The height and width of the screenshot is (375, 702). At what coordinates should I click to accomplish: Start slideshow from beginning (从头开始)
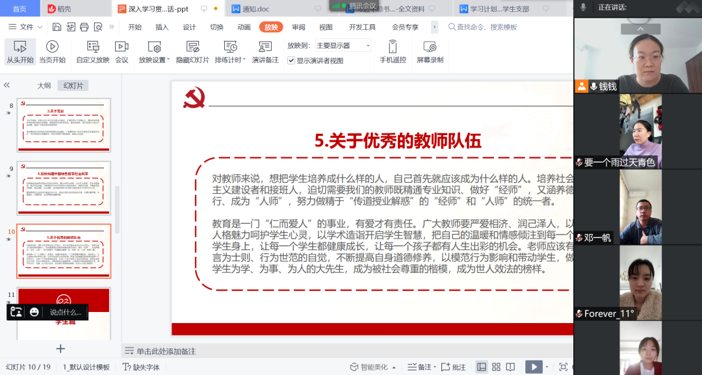point(20,52)
